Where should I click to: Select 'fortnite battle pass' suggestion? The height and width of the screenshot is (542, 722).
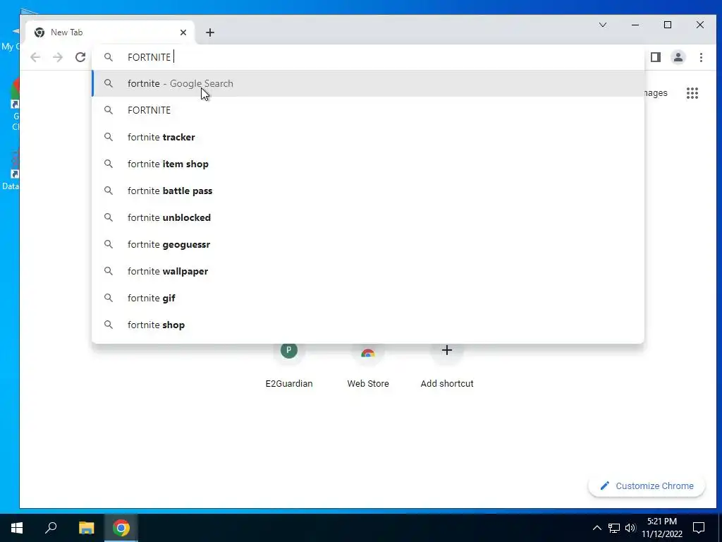click(368, 191)
